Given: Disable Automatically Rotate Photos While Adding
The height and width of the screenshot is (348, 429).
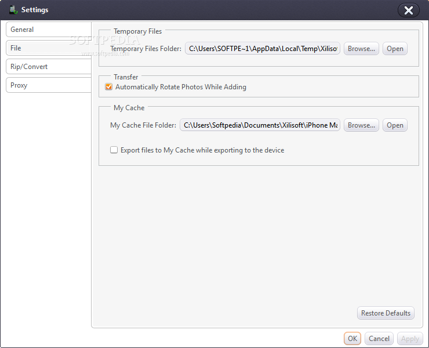Looking at the screenshot, I should [108, 87].
